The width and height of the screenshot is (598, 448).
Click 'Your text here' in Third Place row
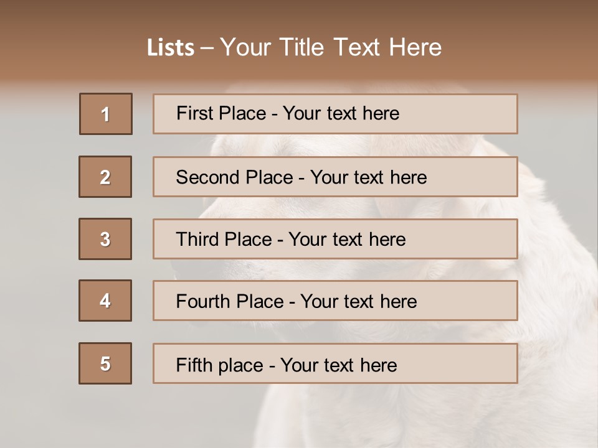point(347,240)
